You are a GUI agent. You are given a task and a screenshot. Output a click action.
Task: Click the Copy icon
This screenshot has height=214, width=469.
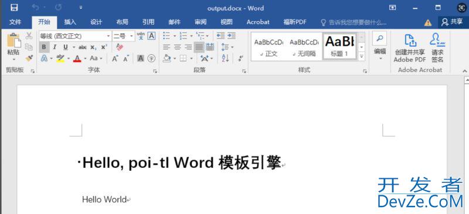(x=29, y=47)
